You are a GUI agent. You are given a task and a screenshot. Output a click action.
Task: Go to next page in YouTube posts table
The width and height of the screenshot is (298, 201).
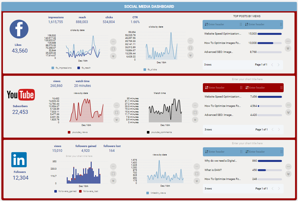click(x=279, y=130)
